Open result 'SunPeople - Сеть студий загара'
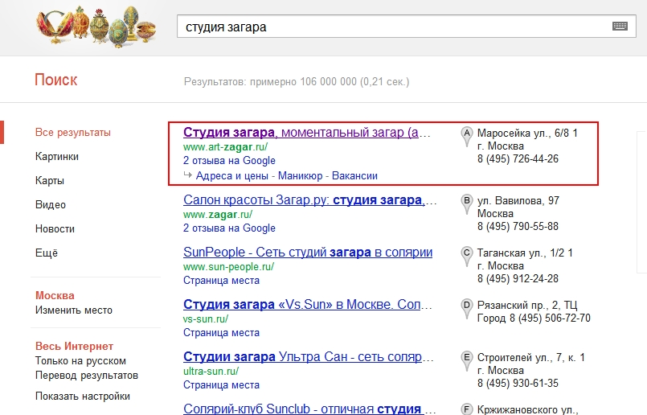 [x=308, y=252]
